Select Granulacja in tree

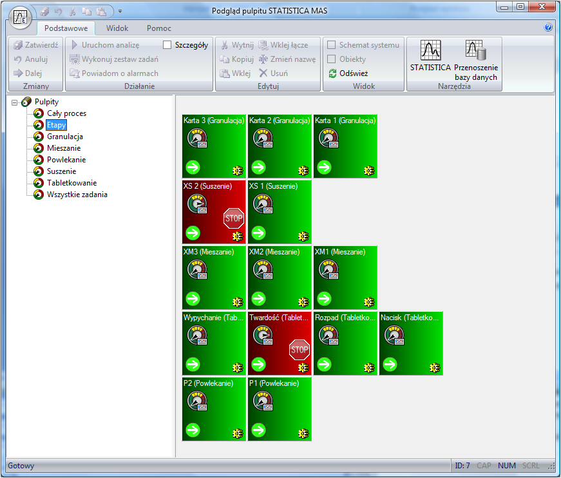(65, 137)
